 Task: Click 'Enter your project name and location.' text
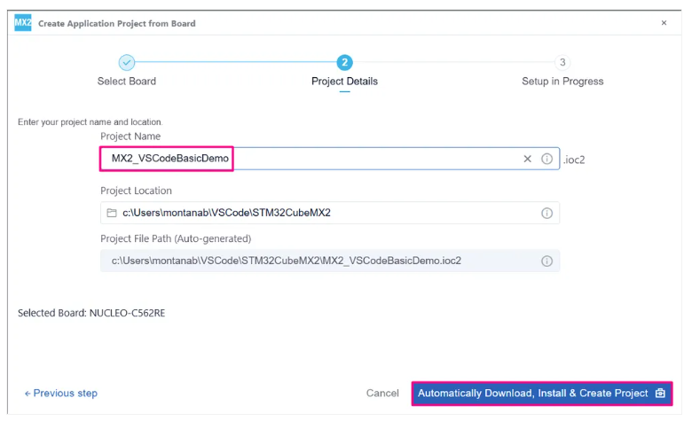click(x=90, y=122)
